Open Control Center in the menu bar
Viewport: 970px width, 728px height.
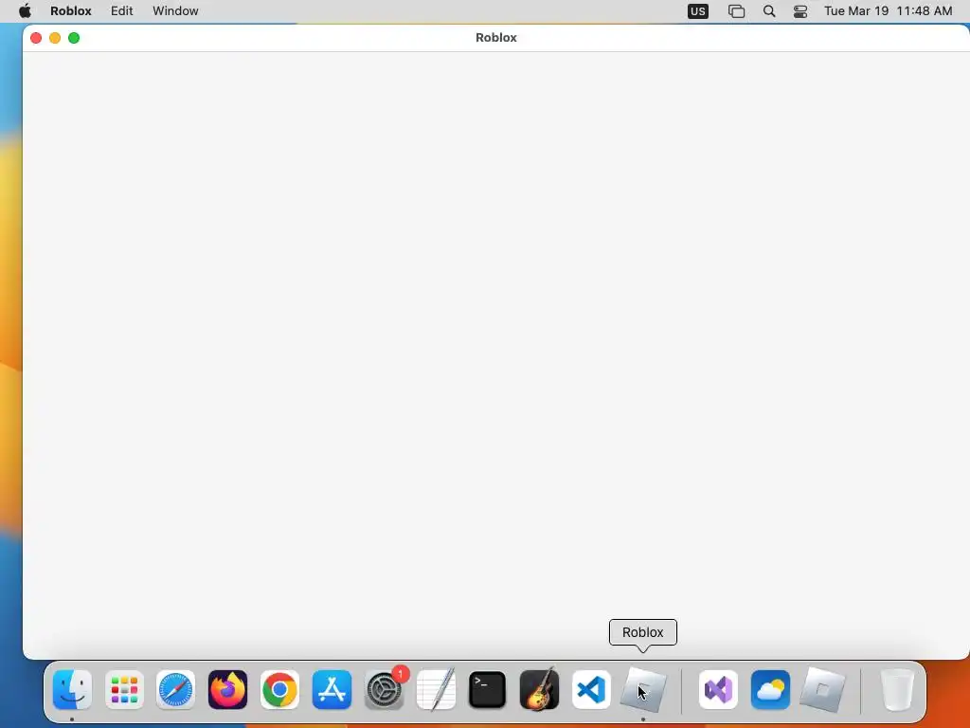pyautogui.click(x=800, y=11)
